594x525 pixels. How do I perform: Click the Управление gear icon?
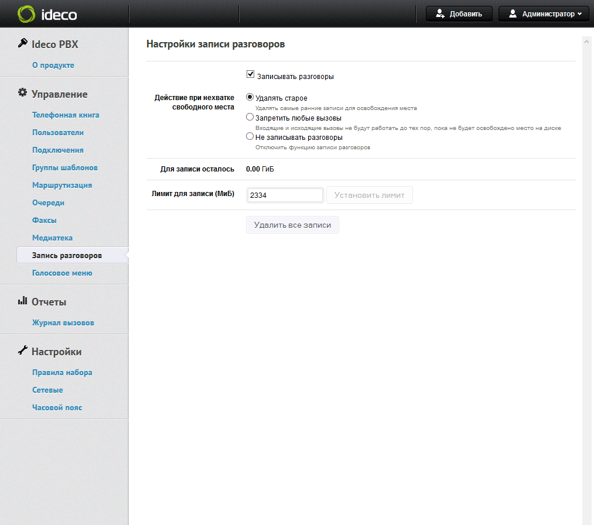[23, 92]
